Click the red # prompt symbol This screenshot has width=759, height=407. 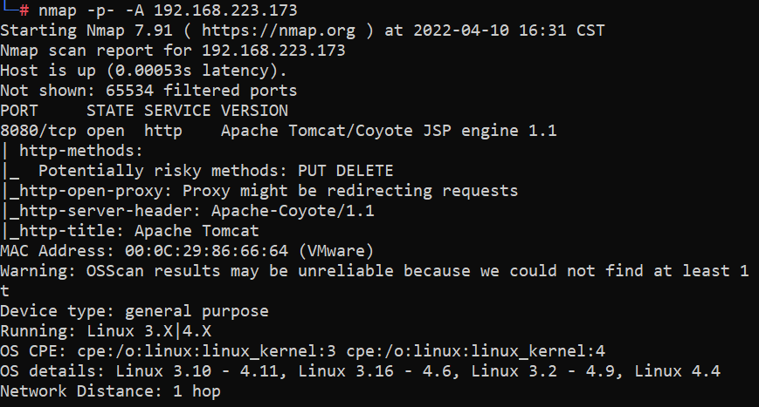(x=24, y=10)
